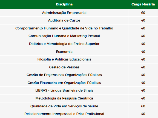Click Relacionamento Interpessoal e Ética Profissional
This screenshot has width=158, height=118.
point(64,114)
